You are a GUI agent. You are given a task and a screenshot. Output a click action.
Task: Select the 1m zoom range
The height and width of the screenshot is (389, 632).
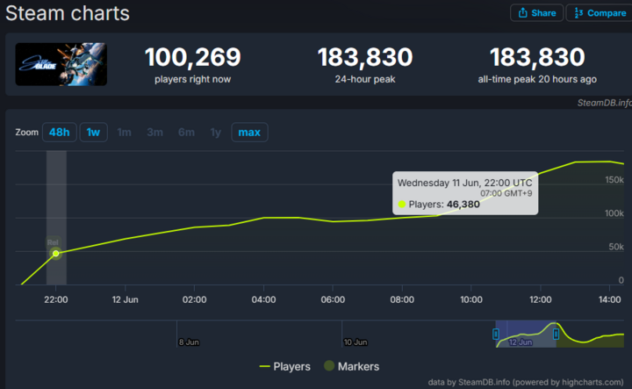[125, 133]
